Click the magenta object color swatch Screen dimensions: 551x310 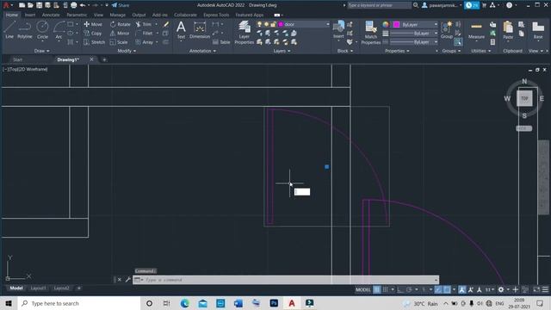[x=396, y=24]
